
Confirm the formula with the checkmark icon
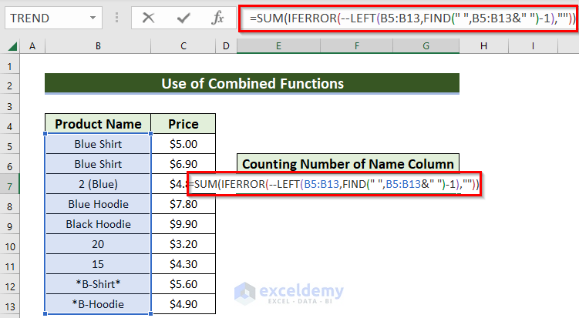pyautogui.click(x=183, y=18)
